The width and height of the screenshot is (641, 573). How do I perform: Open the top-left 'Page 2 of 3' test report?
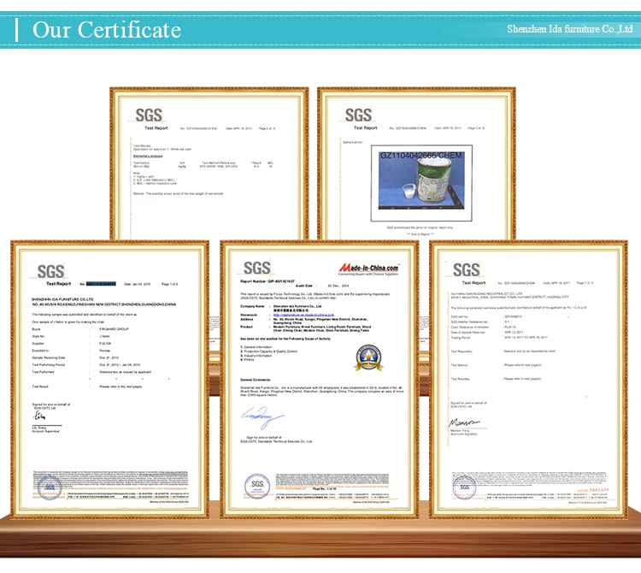(209, 163)
